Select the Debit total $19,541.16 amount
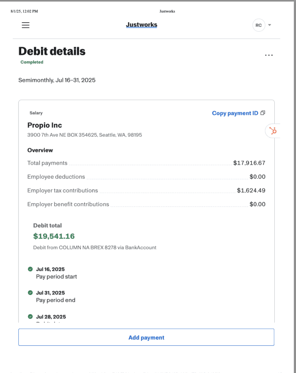296x373 pixels. click(x=54, y=236)
